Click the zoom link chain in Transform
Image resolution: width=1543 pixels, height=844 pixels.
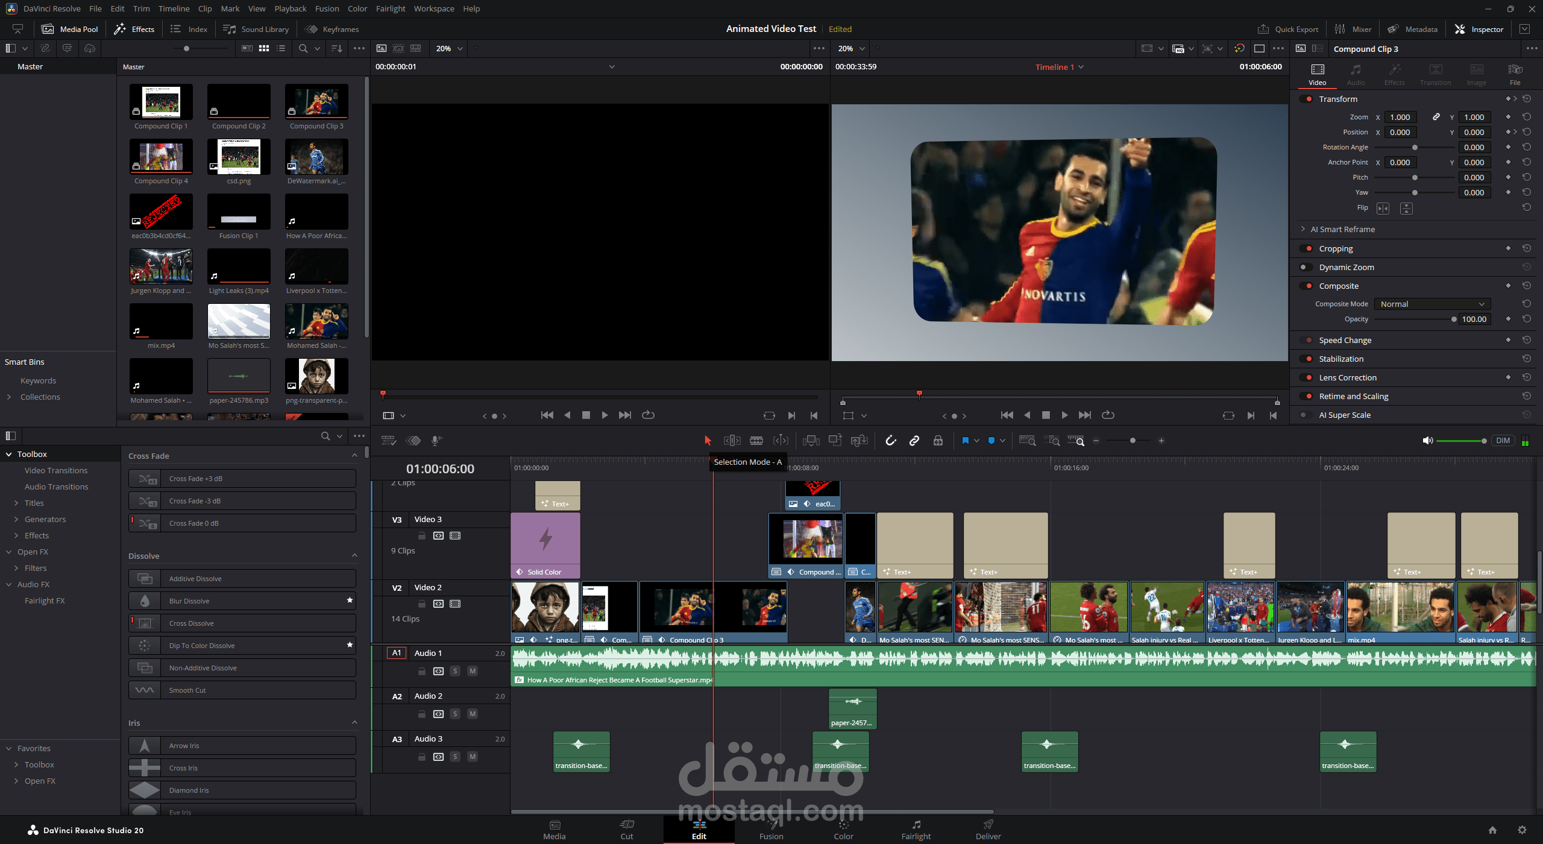point(1436,117)
